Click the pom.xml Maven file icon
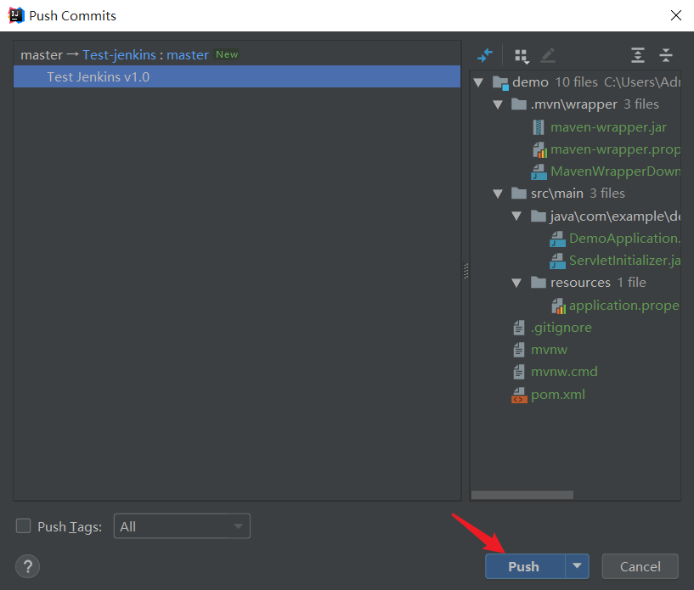Viewport: 694px width, 590px height. tap(519, 394)
